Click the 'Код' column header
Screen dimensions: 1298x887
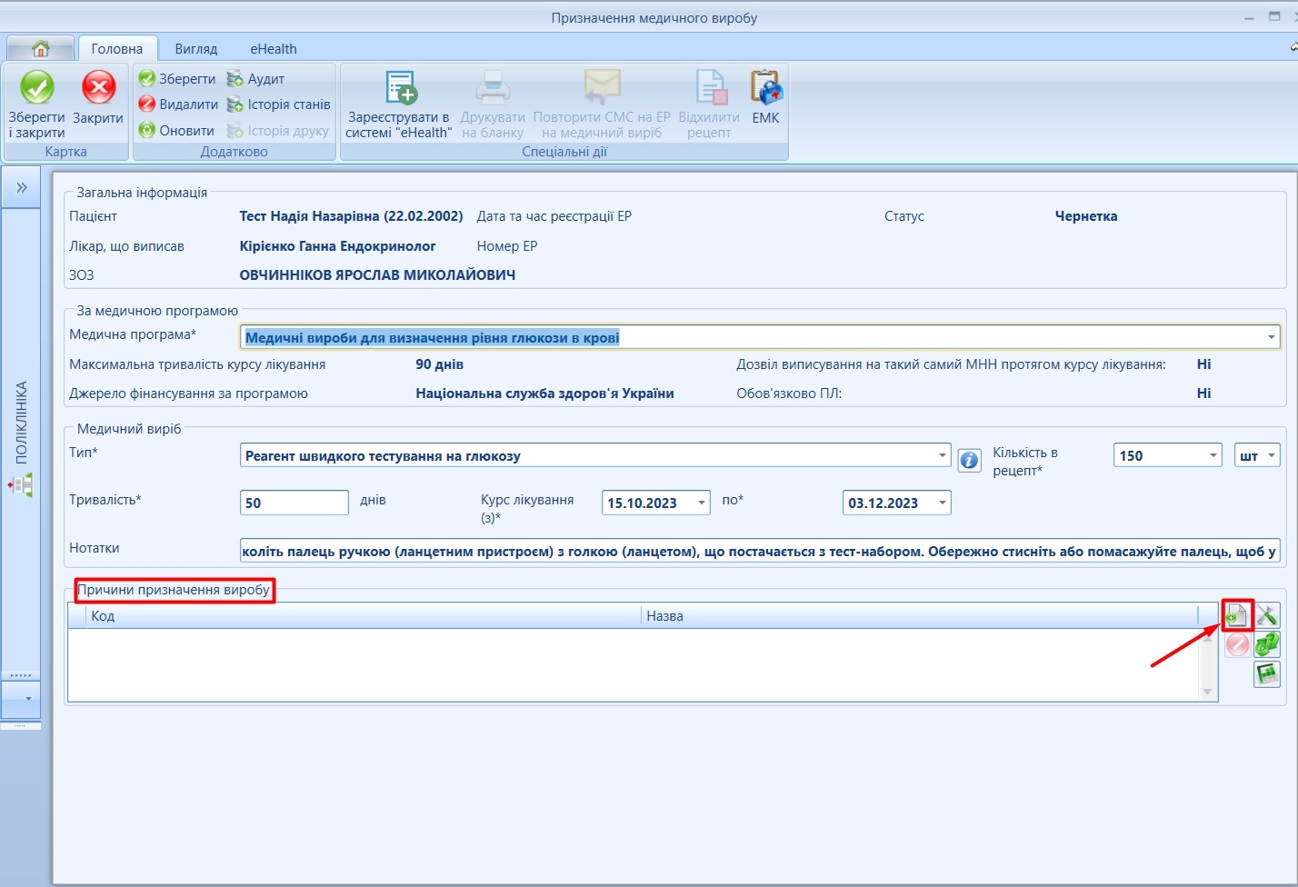[364, 615]
